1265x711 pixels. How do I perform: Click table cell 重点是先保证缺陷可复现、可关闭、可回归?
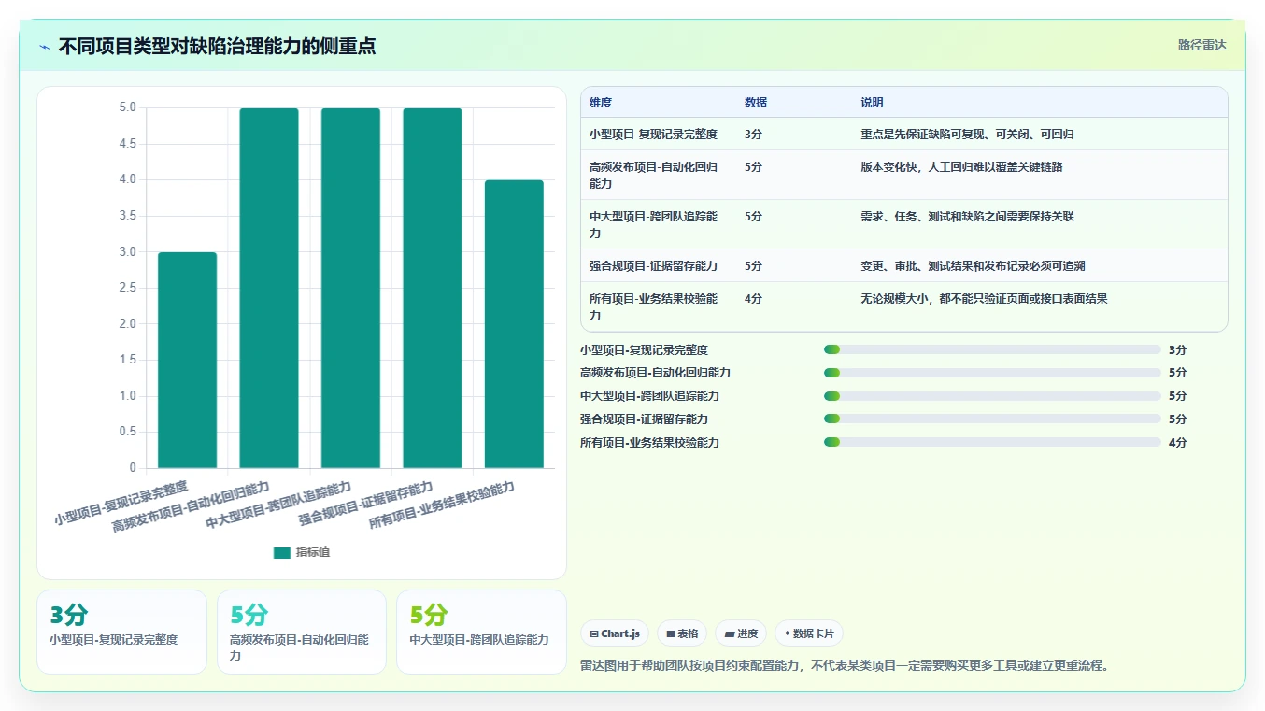pos(967,135)
